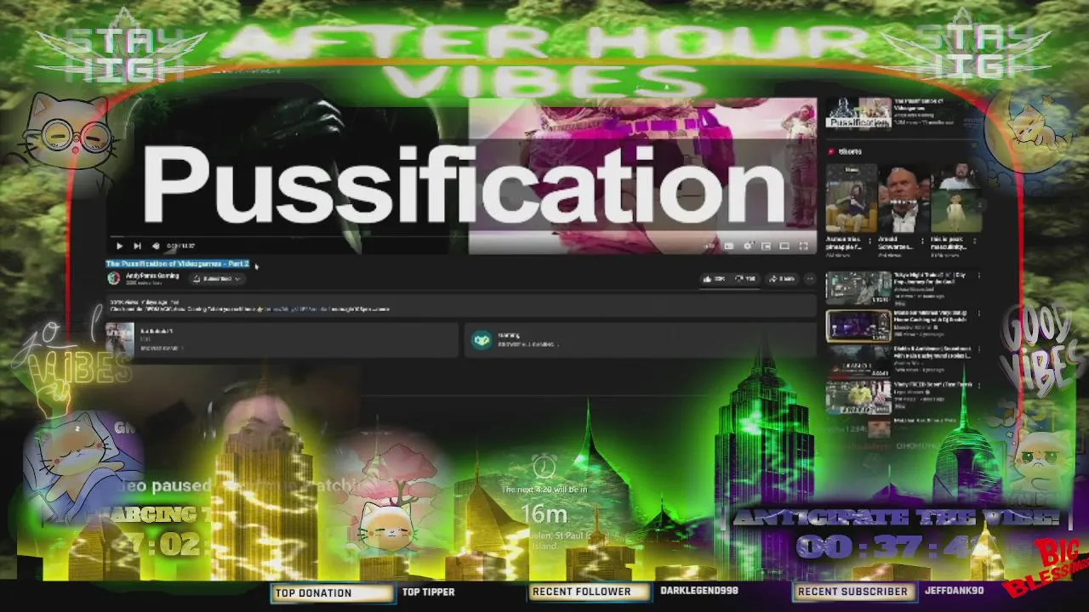Image resolution: width=1089 pixels, height=612 pixels.
Task: Expand the video description box
Action: coord(459,306)
